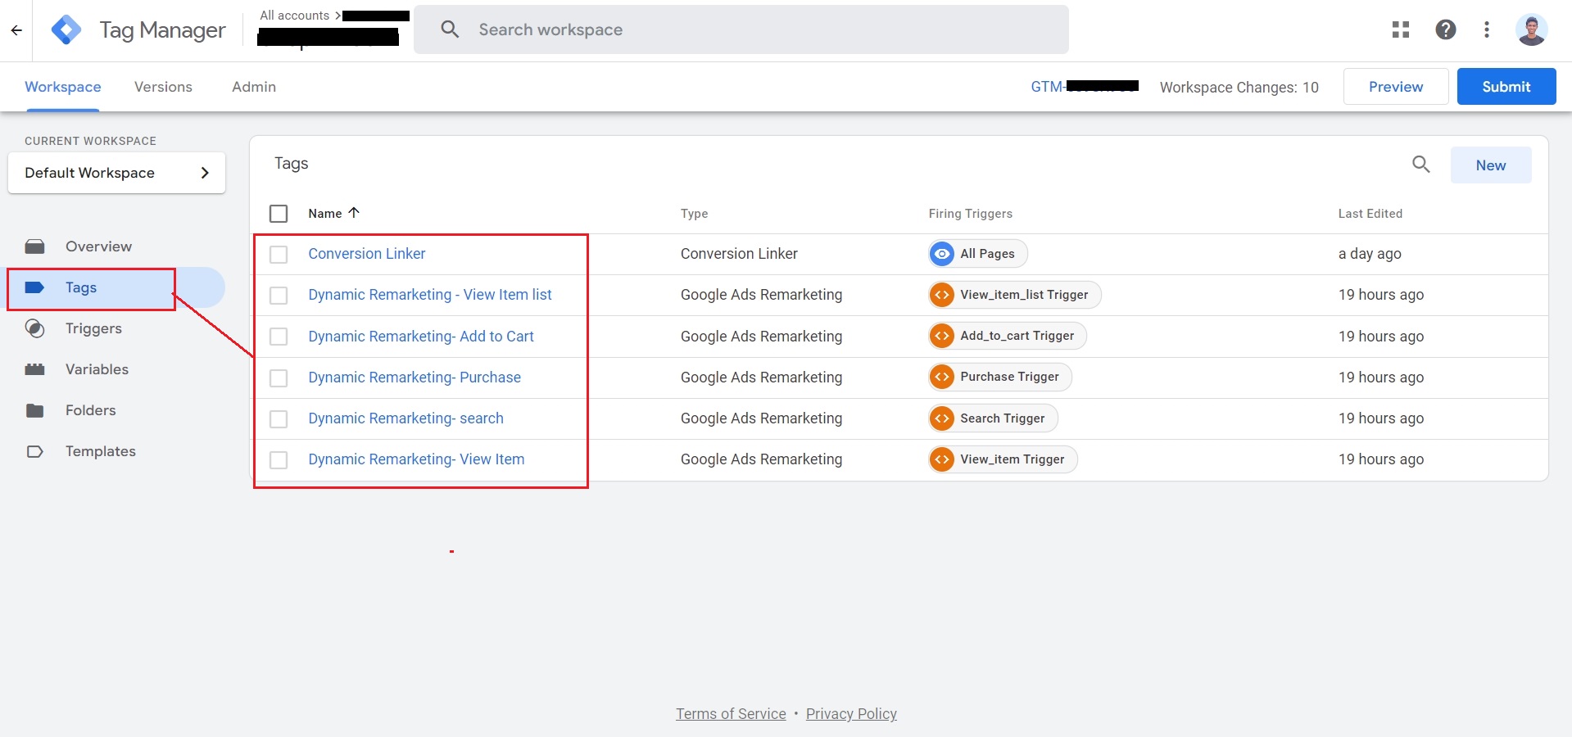Click the Variables brick icon
Screen dimensions: 1572x737
(35, 369)
